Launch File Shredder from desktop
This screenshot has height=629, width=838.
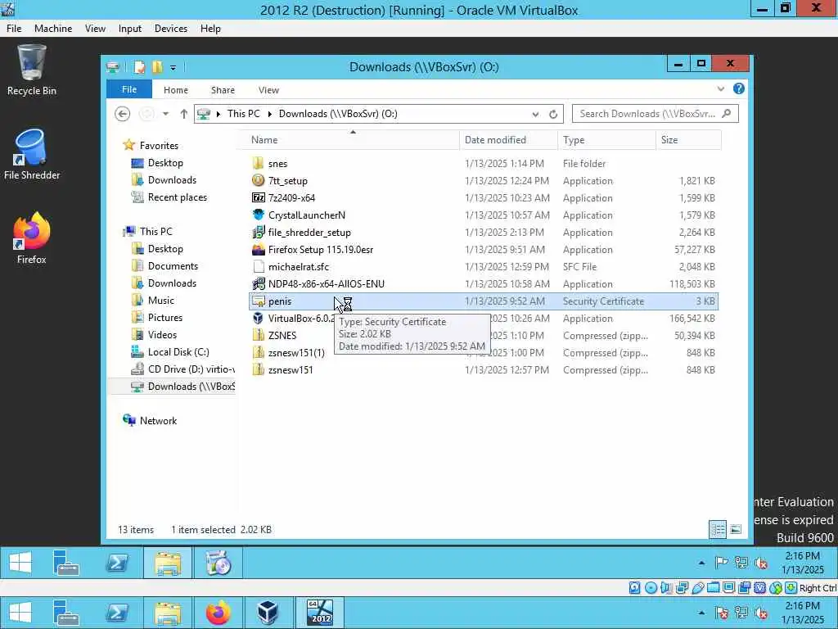tap(31, 155)
